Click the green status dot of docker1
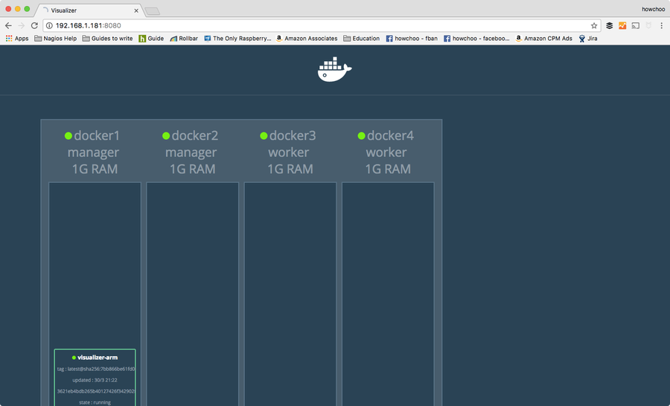This screenshot has width=670, height=406. [68, 136]
